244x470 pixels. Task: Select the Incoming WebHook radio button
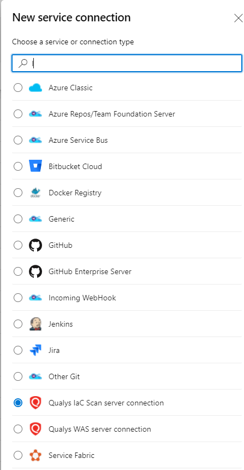tap(18, 298)
